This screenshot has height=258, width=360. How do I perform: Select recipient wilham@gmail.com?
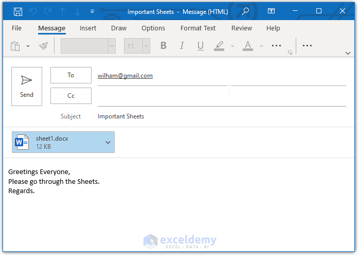coord(125,76)
